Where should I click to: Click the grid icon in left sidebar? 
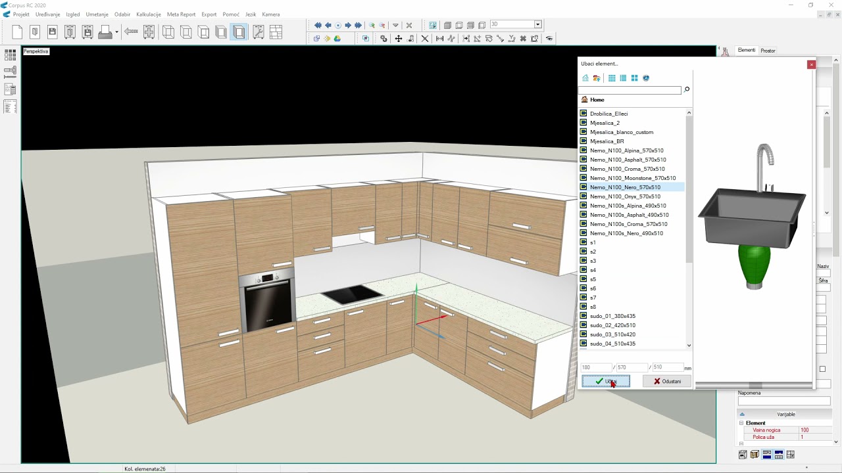point(10,55)
